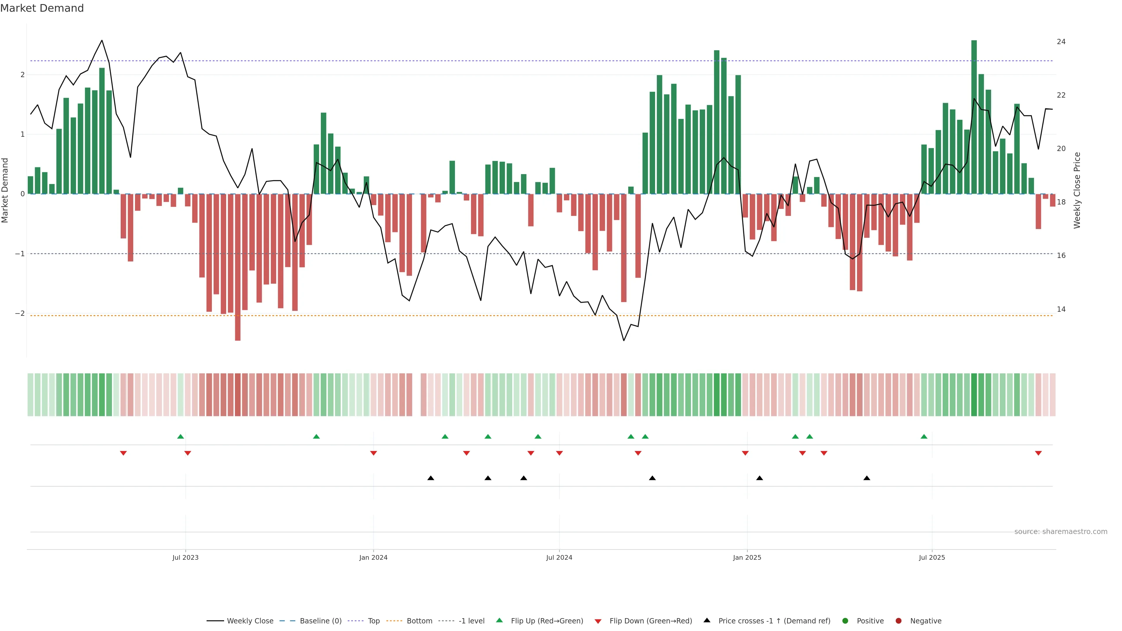Click the black Price crosses legend triangle
This screenshot has height=631, width=1122.
point(707,620)
